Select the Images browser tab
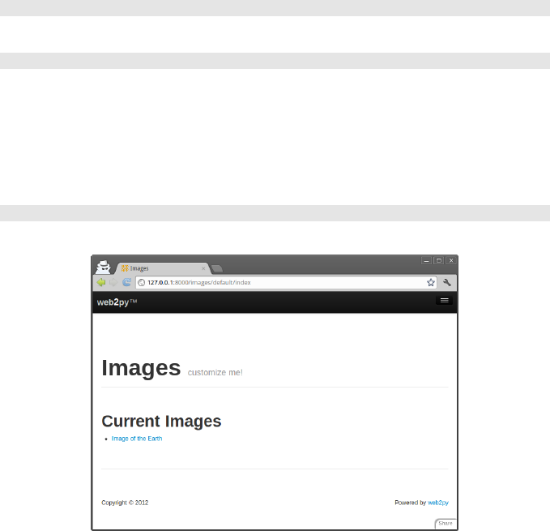The width and height of the screenshot is (550, 531). click(x=163, y=268)
